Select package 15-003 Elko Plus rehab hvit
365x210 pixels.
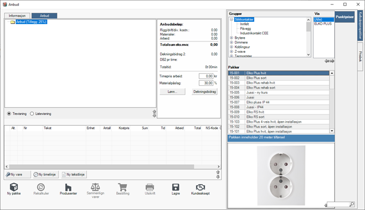tap(279, 83)
